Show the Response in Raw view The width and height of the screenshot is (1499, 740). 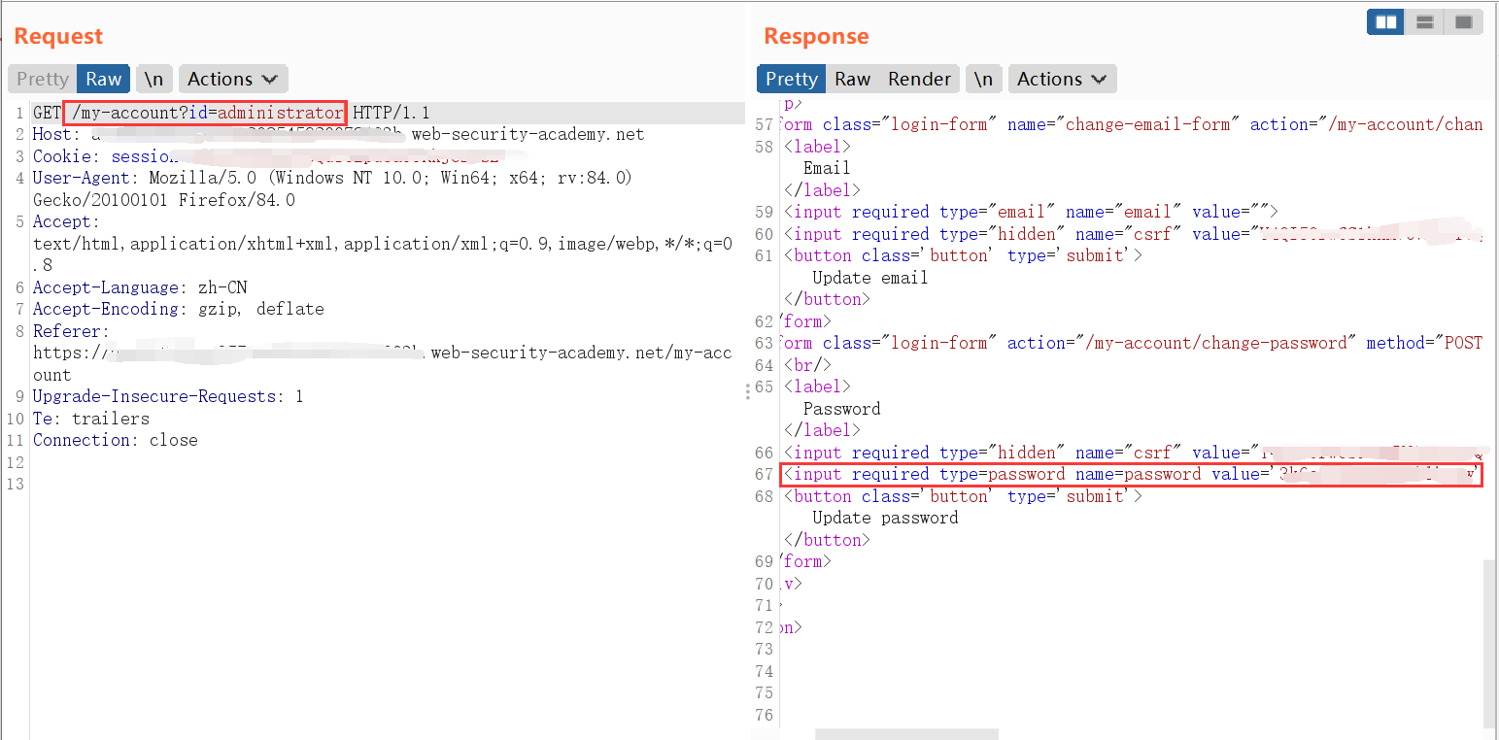pyautogui.click(x=852, y=79)
